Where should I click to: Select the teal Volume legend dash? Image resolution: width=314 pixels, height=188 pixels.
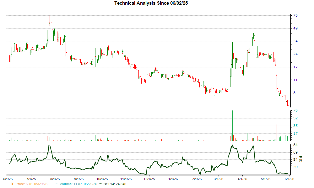tap(57, 184)
